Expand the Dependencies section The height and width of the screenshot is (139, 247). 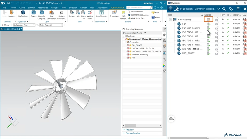133,133
